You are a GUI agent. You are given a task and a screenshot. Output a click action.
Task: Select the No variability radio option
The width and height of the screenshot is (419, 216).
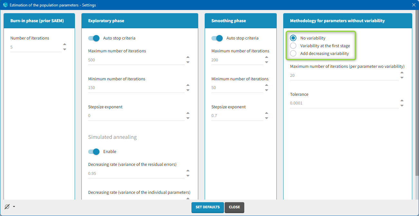[293, 38]
